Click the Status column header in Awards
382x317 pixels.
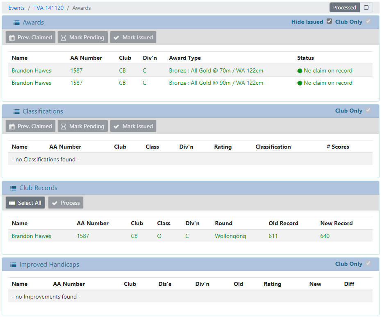tap(305, 58)
